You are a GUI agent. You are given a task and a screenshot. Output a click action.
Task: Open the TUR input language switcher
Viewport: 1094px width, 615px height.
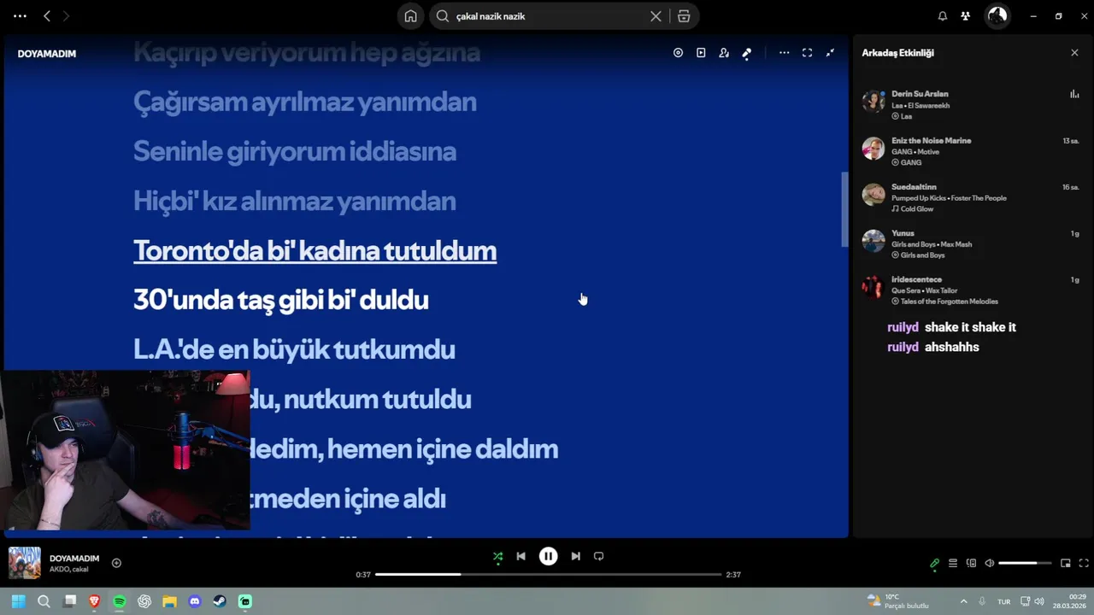[x=1004, y=601]
